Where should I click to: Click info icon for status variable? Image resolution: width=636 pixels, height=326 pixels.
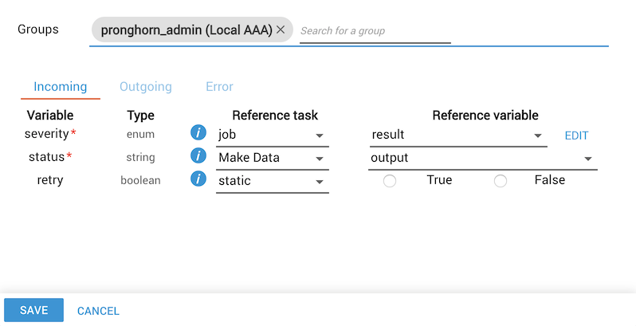pyautogui.click(x=198, y=157)
